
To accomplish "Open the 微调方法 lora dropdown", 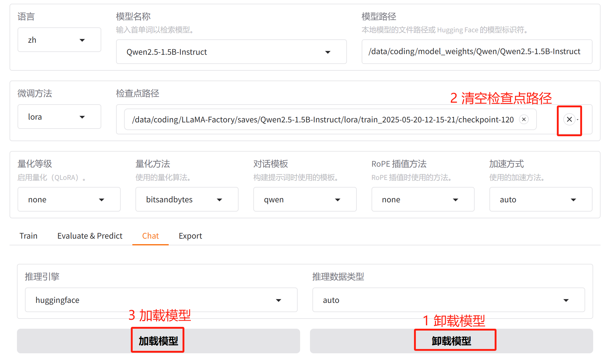I will (59, 117).
